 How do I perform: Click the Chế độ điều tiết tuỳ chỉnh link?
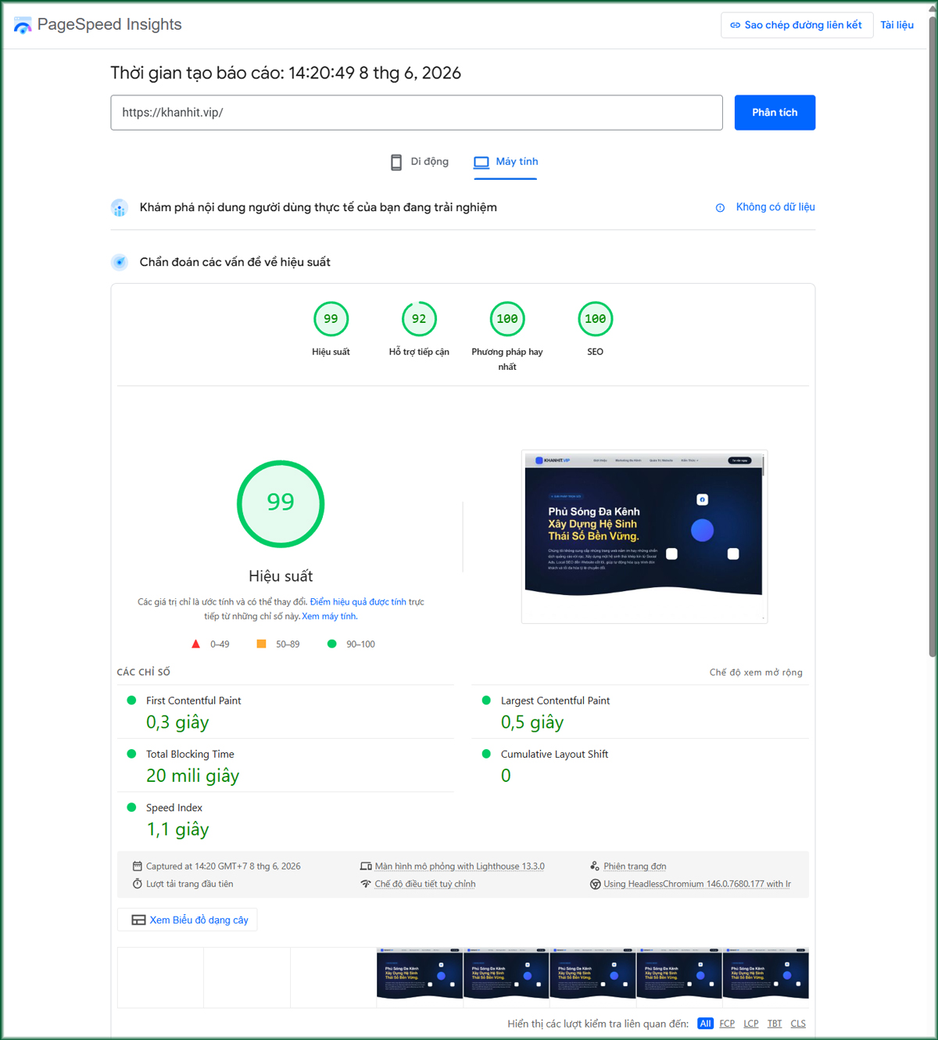425,884
